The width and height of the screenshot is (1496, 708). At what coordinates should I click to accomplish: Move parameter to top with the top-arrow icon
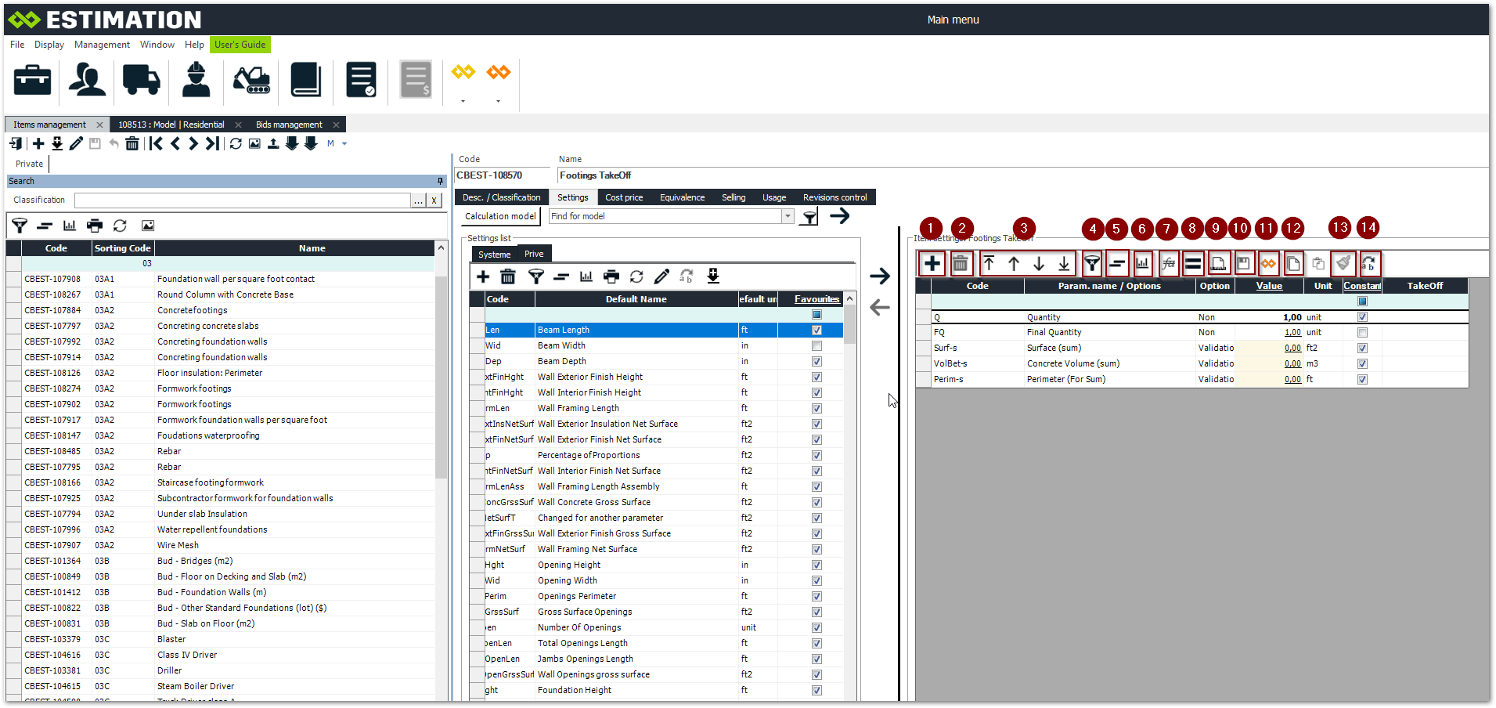pyautogui.click(x=989, y=264)
